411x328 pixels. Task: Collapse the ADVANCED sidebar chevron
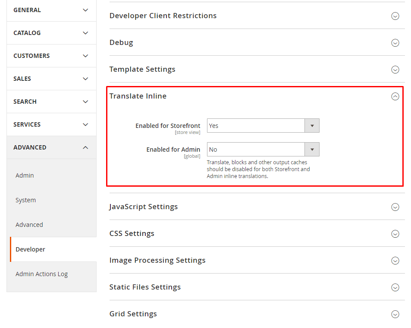pyautogui.click(x=85, y=147)
